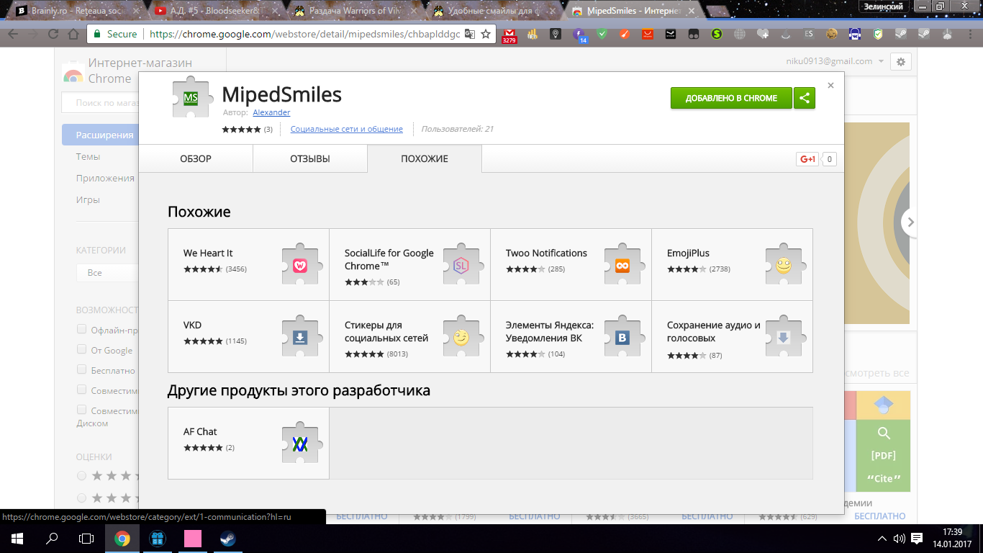Open the AliExpress red extension icon

[x=648, y=34]
